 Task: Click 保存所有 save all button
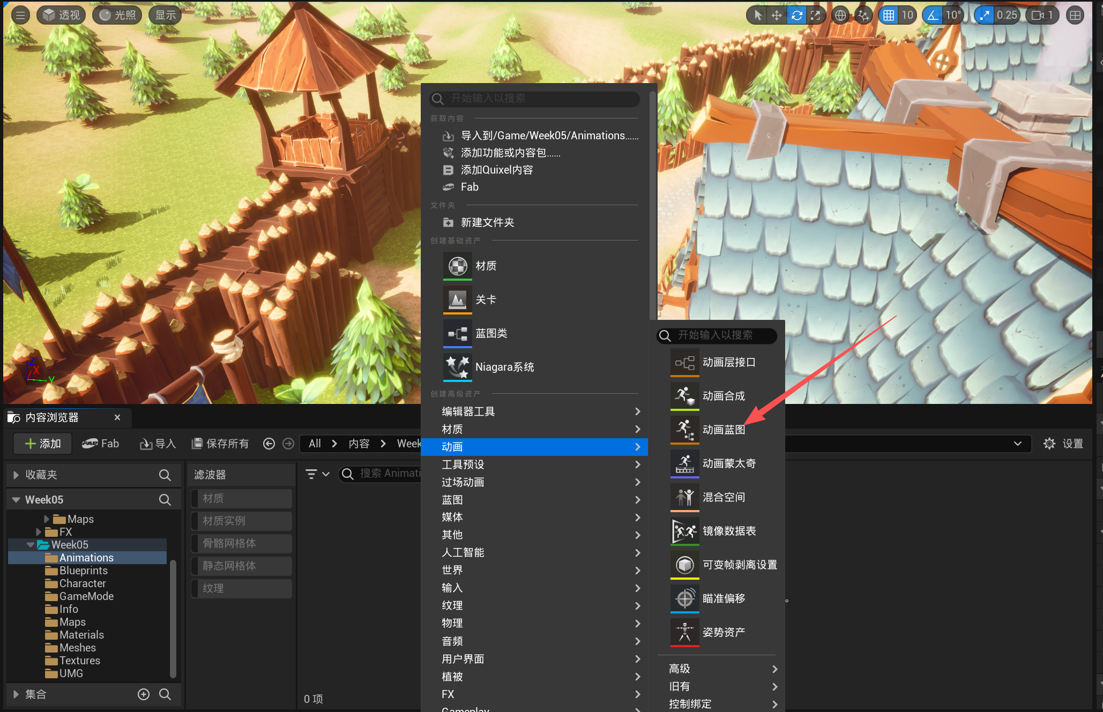click(220, 444)
